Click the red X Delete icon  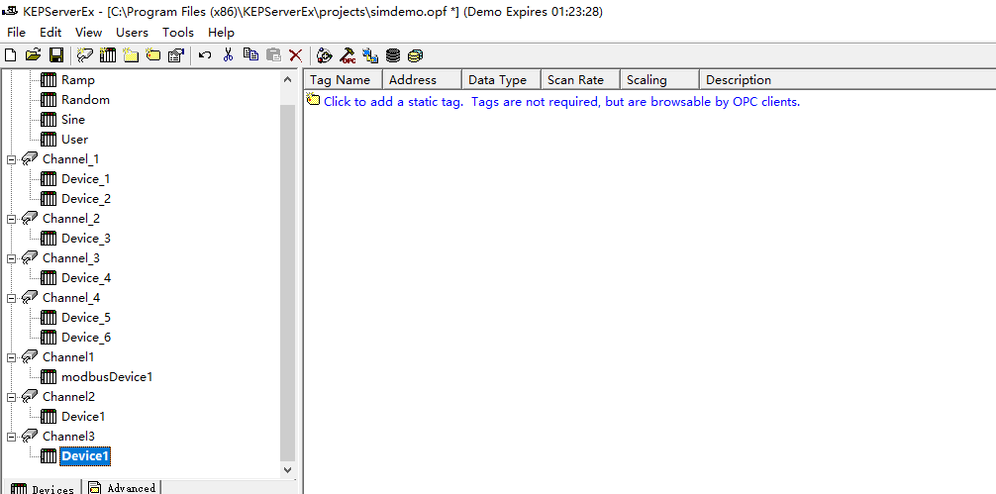295,55
